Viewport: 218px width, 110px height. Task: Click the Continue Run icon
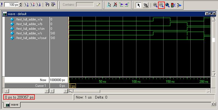[32, 5]
